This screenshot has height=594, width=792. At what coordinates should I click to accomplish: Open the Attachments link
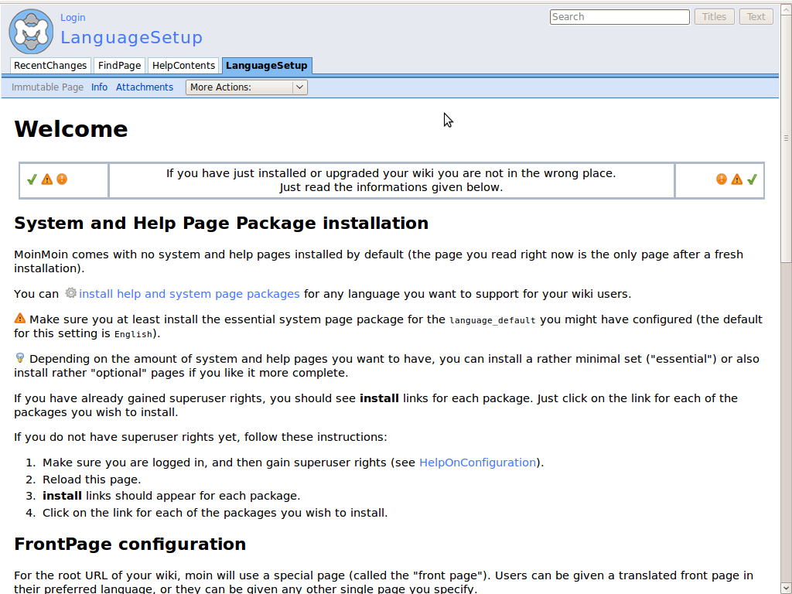[x=145, y=87]
